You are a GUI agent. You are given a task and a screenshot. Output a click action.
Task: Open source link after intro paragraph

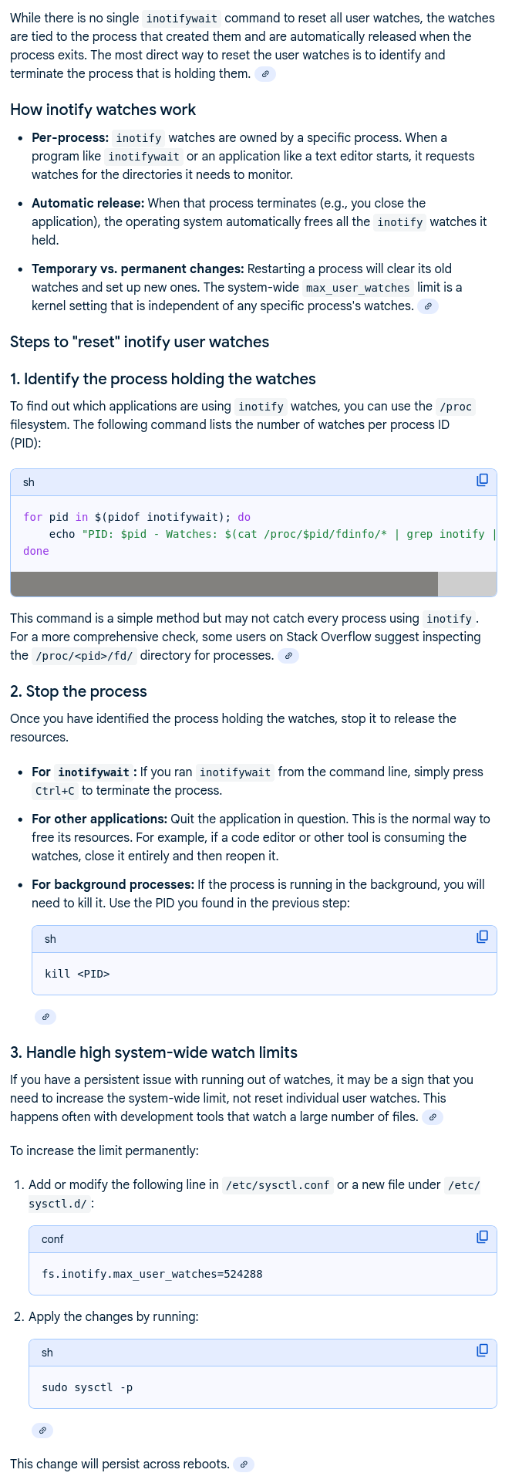[x=265, y=74]
